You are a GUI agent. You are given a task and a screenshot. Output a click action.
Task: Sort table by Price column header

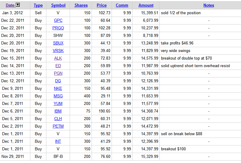coord(102,5)
